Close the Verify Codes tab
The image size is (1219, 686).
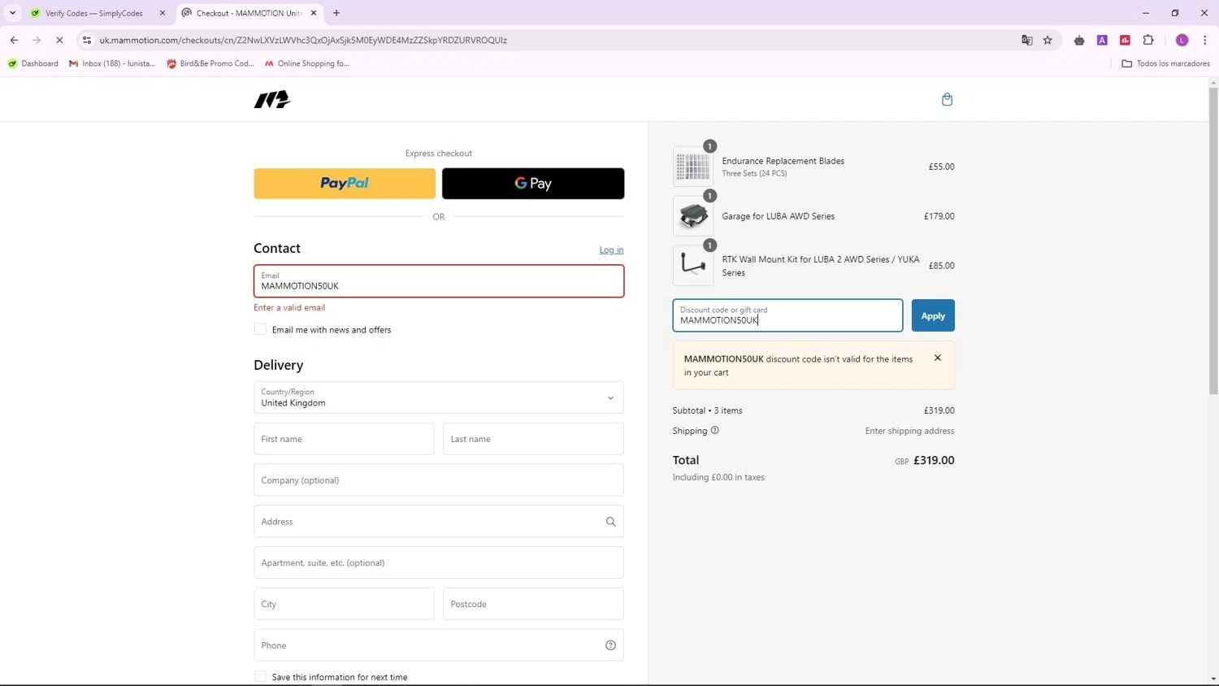tap(163, 13)
